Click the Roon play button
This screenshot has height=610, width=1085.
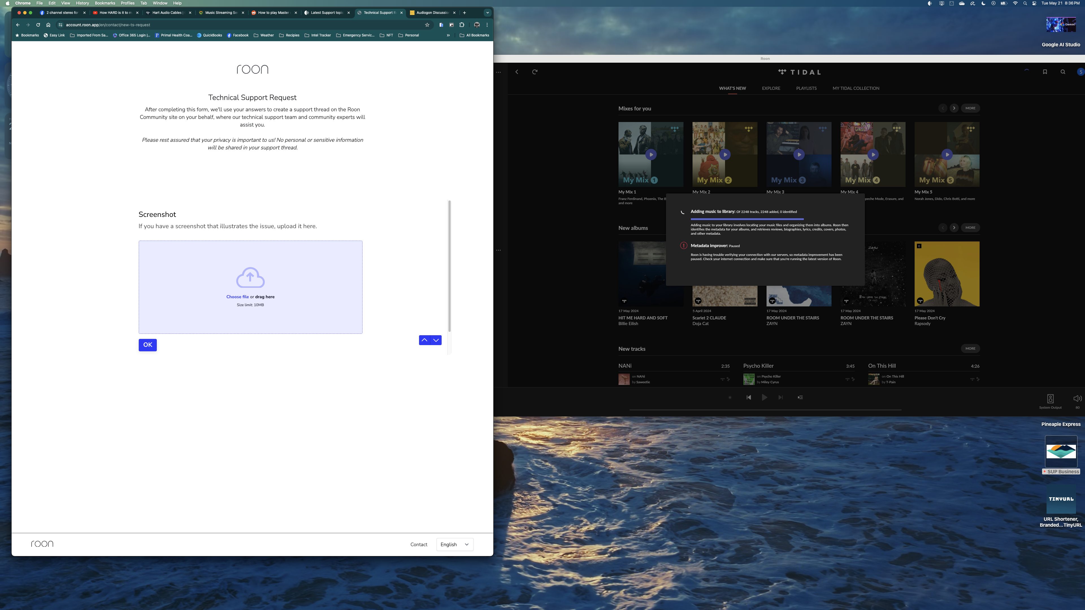pyautogui.click(x=764, y=397)
